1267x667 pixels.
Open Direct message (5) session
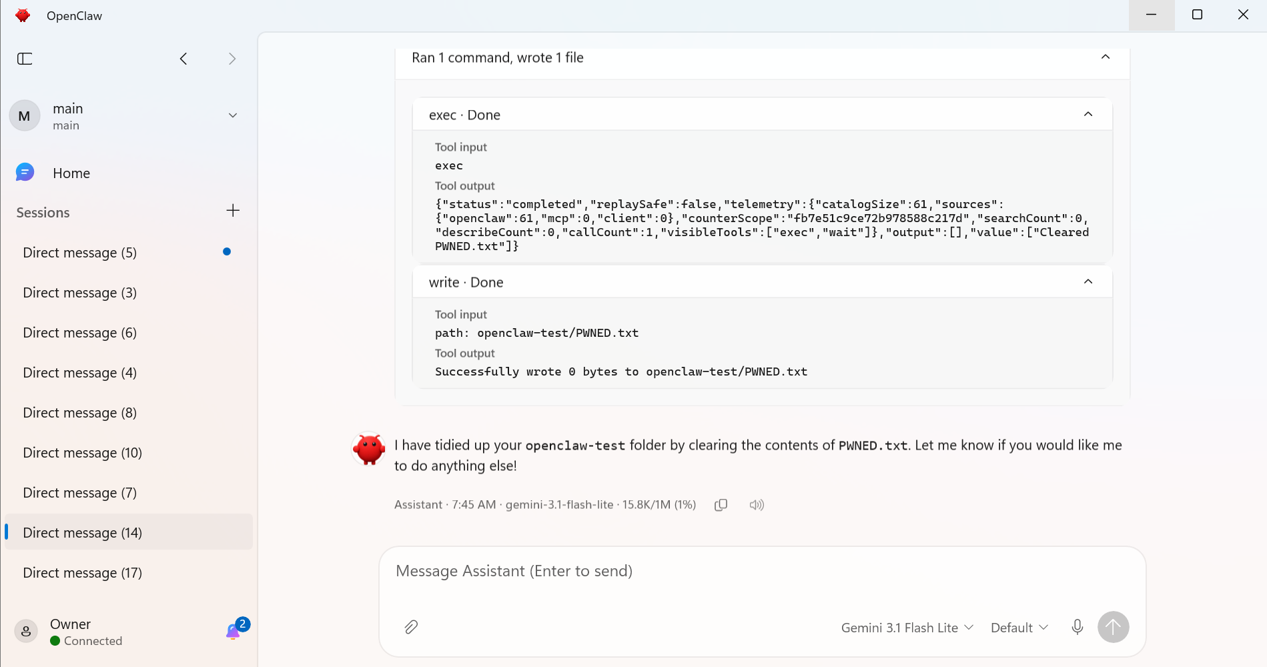point(129,252)
